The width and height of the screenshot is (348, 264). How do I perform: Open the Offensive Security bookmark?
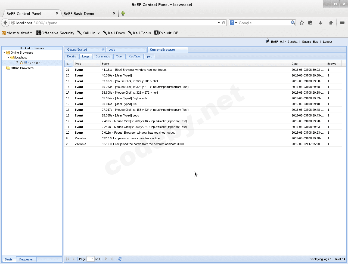[55, 33]
